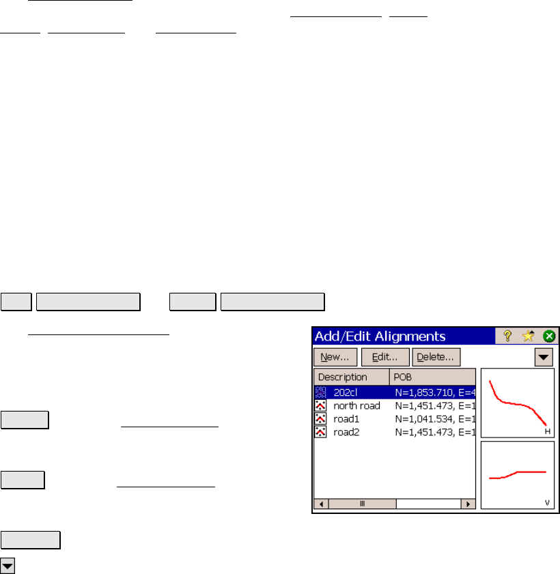Click the vertical alignment preview (V)
Viewport: 560px width, 574px height.
(x=517, y=475)
